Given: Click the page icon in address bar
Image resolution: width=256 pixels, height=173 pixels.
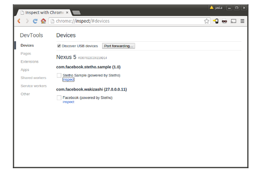Looking at the screenshot, I should pos(52,21).
